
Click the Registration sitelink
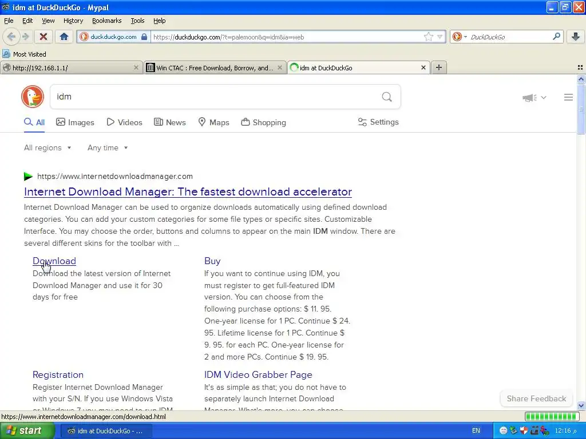[x=58, y=374]
